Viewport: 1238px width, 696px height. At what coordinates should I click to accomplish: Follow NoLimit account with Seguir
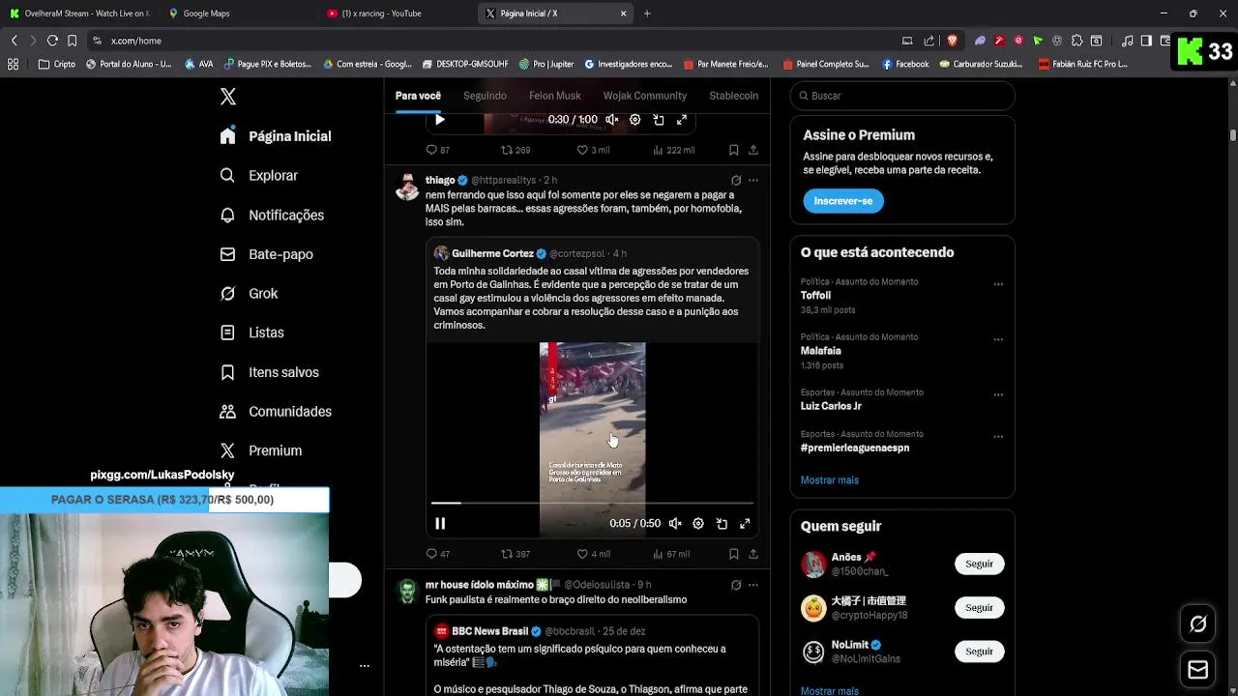(979, 652)
